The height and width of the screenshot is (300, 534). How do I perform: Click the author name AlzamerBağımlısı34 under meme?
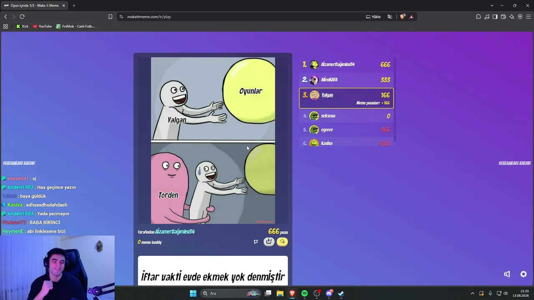pos(175,232)
